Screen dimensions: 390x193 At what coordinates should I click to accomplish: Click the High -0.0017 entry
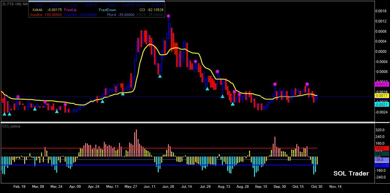pyautogui.click(x=48, y=5)
